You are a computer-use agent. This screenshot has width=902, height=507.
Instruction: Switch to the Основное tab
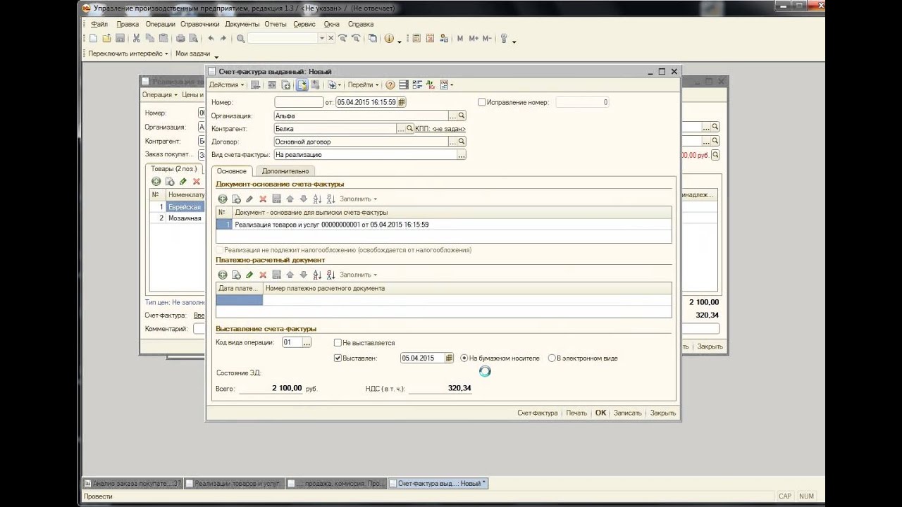coord(232,171)
